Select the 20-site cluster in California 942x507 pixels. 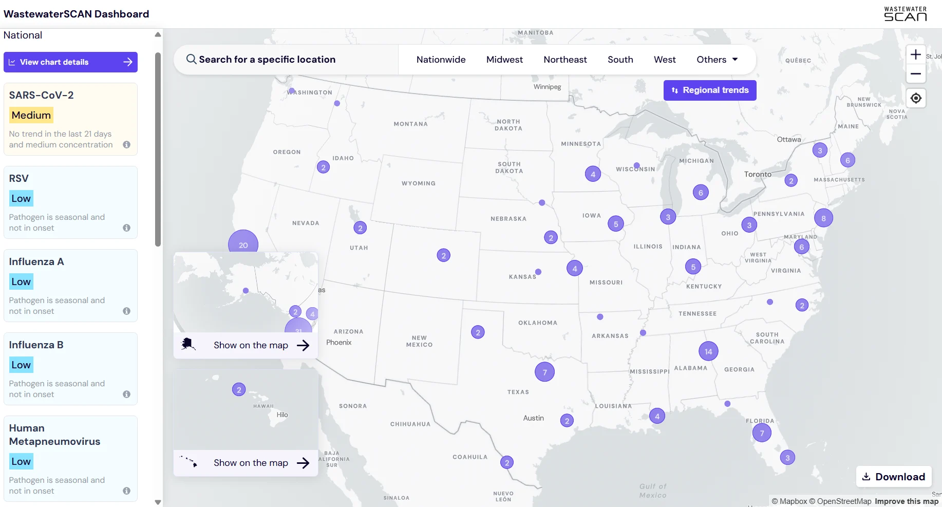click(243, 241)
